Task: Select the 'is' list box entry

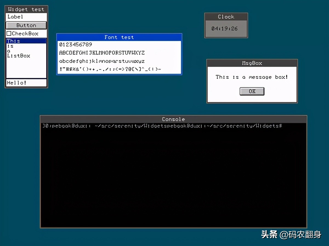Action: [x=10, y=46]
